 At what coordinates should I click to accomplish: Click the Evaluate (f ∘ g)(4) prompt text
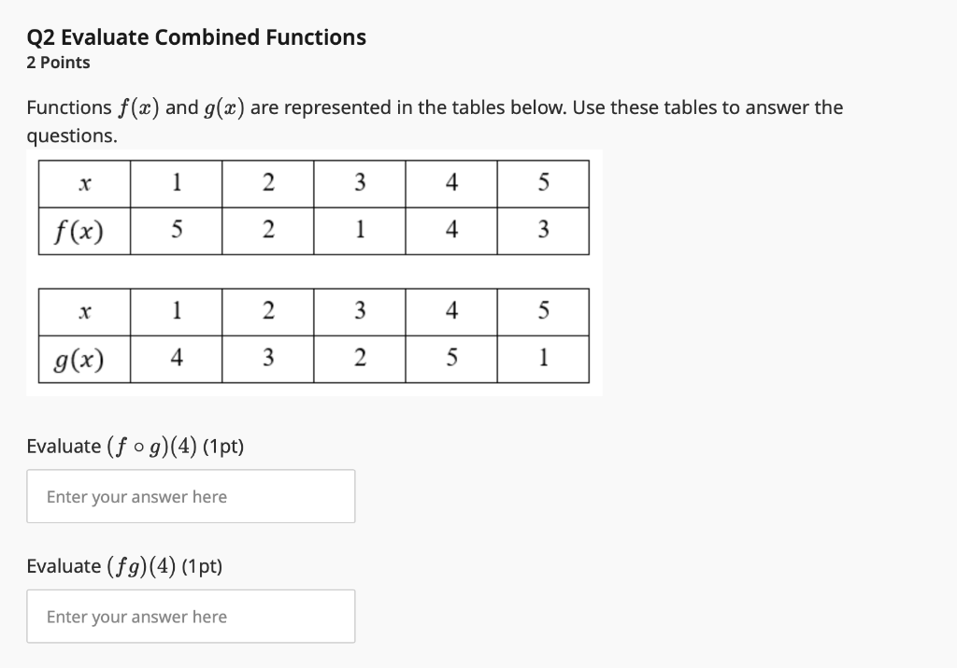click(x=133, y=446)
